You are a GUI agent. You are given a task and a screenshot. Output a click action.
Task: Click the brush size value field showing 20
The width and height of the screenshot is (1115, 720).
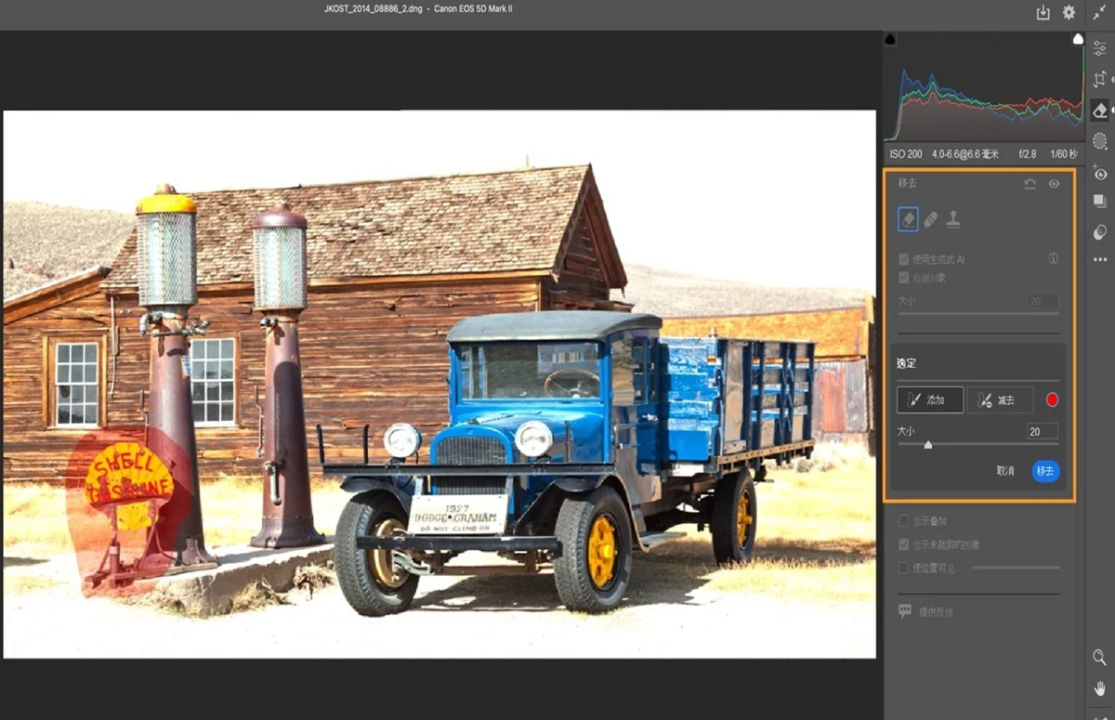1043,430
